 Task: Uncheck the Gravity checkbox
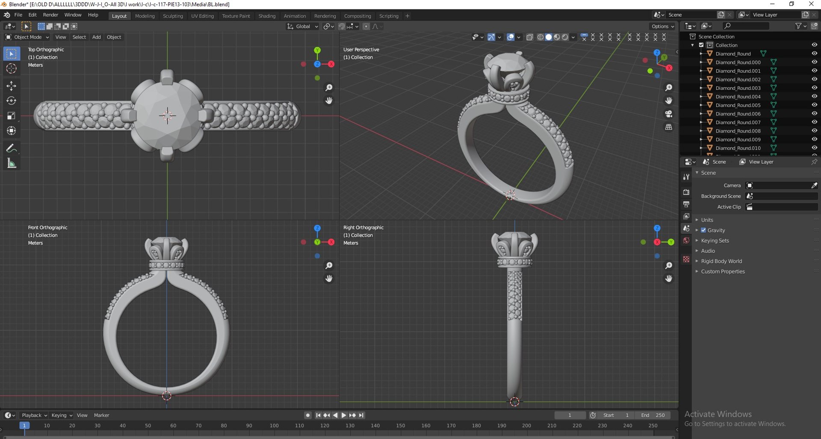pyautogui.click(x=703, y=230)
